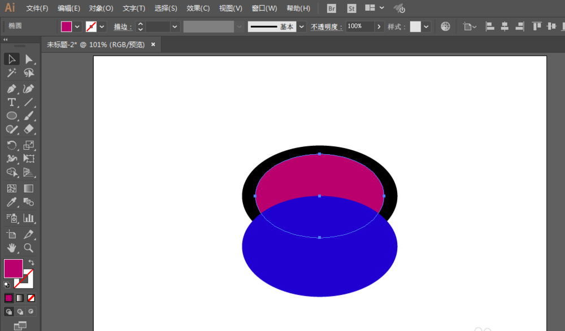Open the Recolor Artwork color wheel
Image resolution: width=565 pixels, height=331 pixels.
(445, 27)
